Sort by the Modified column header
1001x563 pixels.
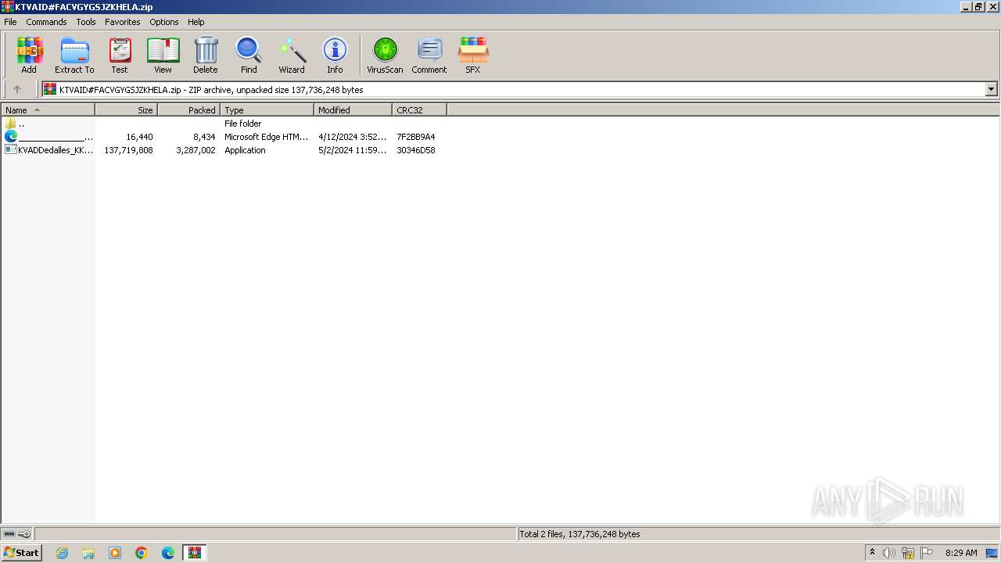click(353, 110)
